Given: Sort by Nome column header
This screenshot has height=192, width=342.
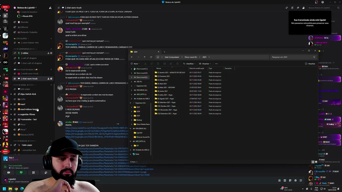Looking at the screenshot, I should [159, 68].
